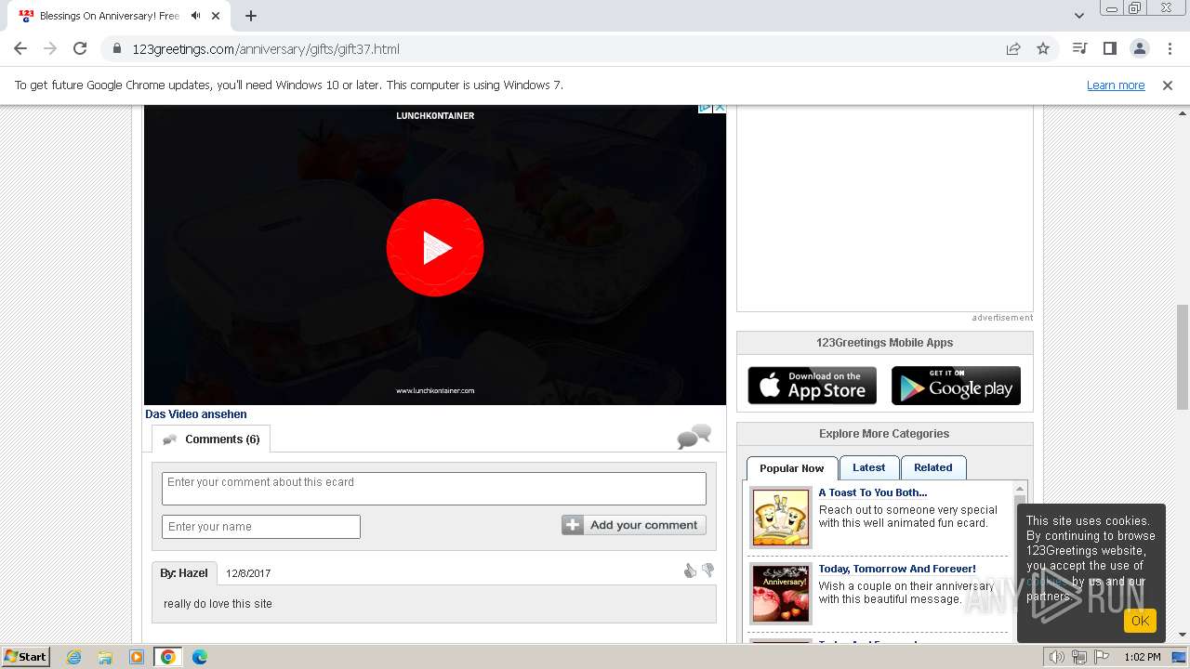Click the Anniversary ecard thumbnail
1190x669 pixels.
pyautogui.click(x=781, y=594)
